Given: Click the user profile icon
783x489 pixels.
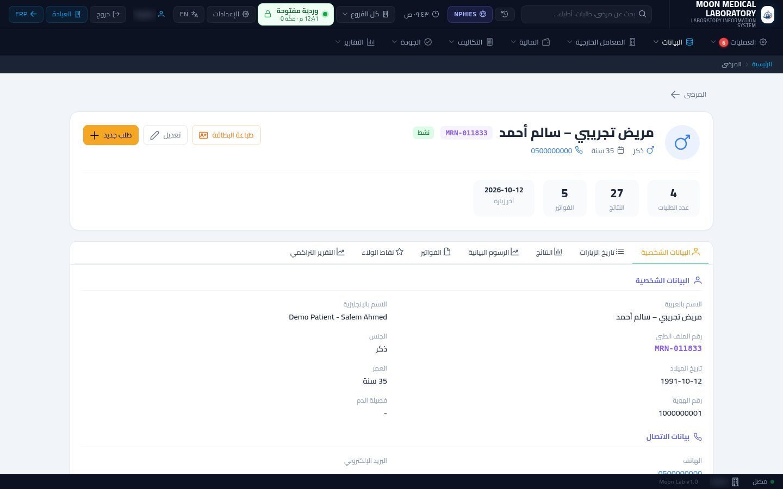Looking at the screenshot, I should point(161,14).
